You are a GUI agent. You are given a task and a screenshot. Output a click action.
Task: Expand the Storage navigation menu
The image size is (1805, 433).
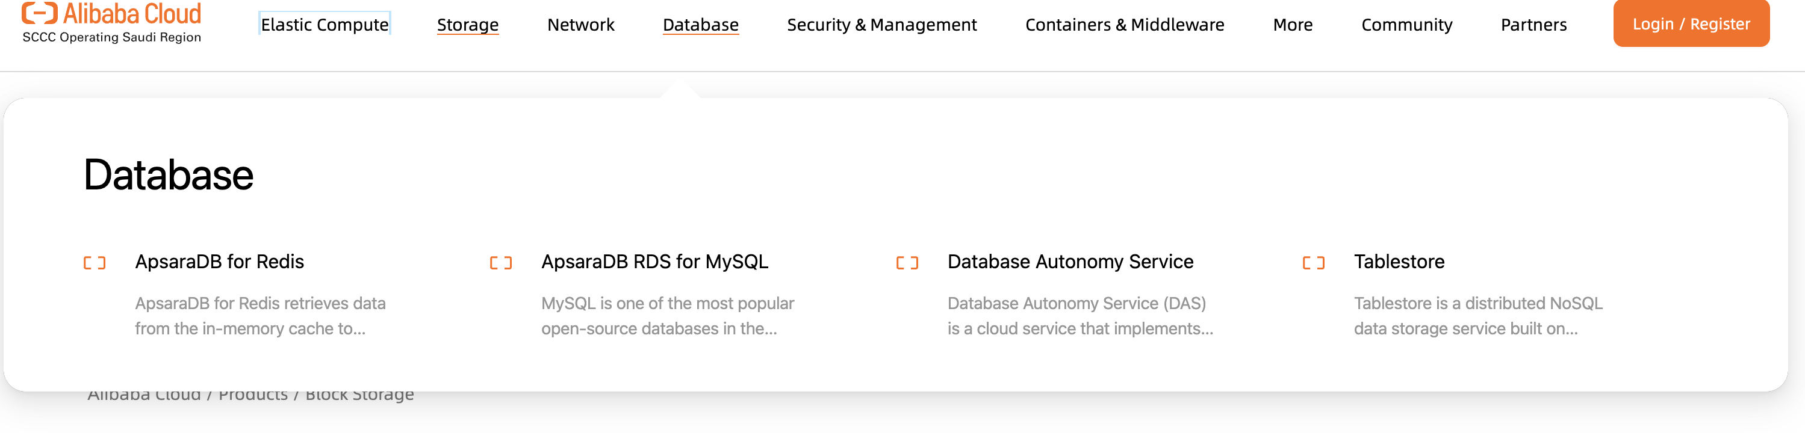[x=467, y=25]
